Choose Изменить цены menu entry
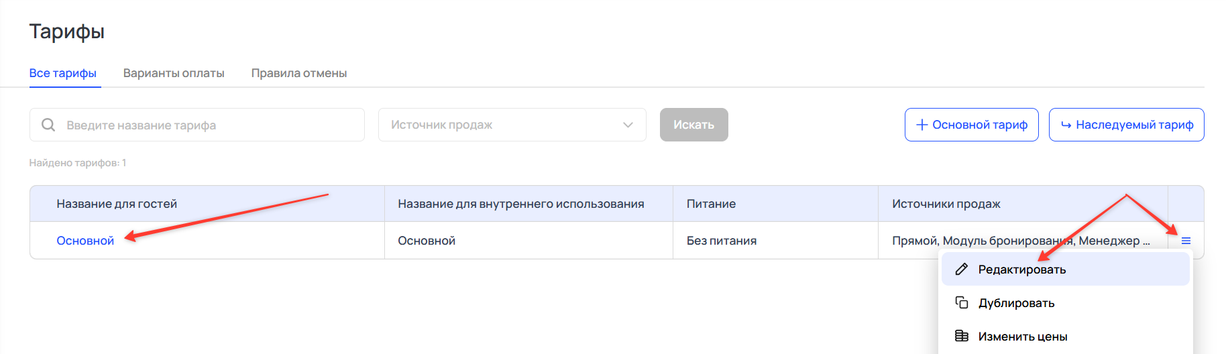Viewport: 1226px width, 354px height. point(1022,336)
